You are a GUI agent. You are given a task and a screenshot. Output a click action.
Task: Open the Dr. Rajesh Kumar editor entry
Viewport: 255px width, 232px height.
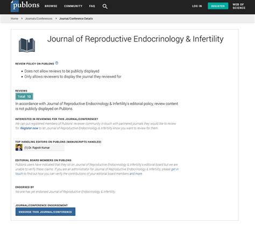(x=40, y=147)
